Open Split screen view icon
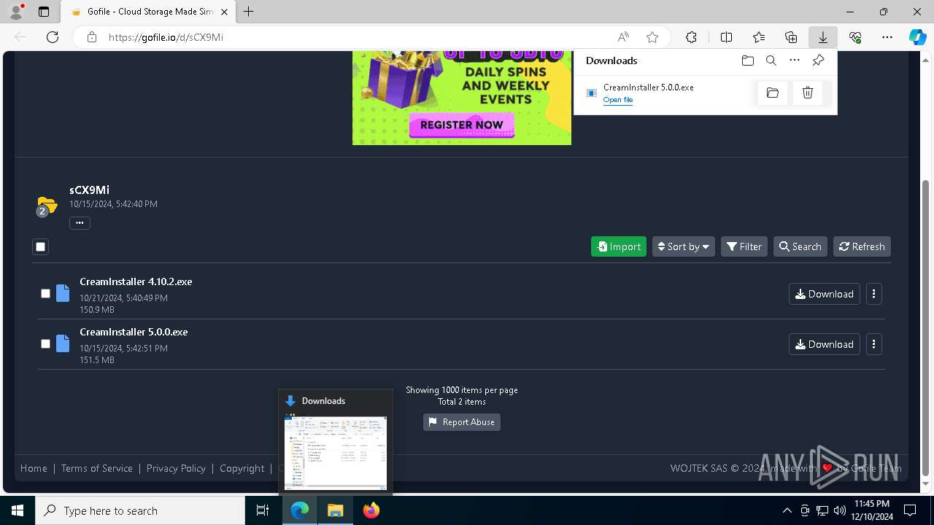 click(726, 37)
